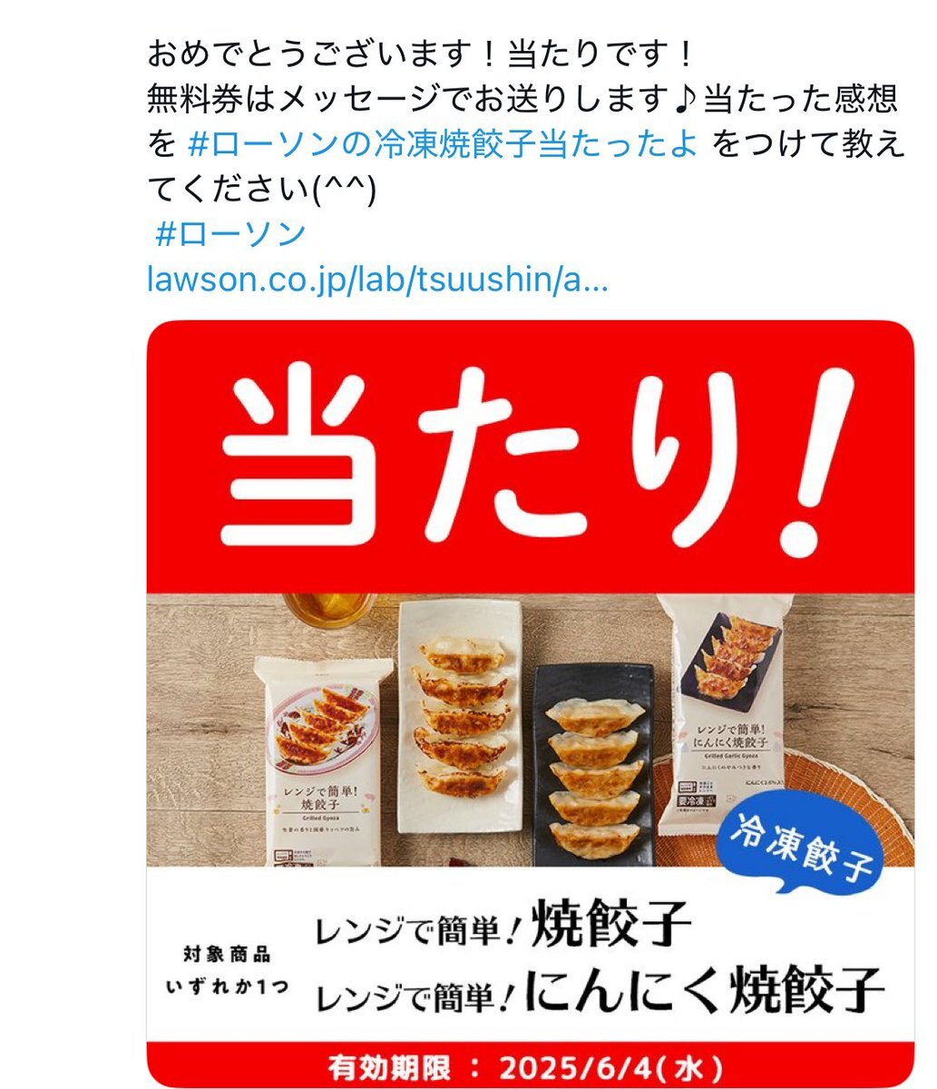Open the #ローソン hashtag
Screen dimensions: 937x1089
231,234
